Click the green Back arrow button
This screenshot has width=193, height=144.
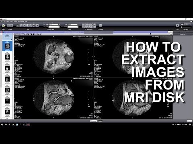click(3, 26)
